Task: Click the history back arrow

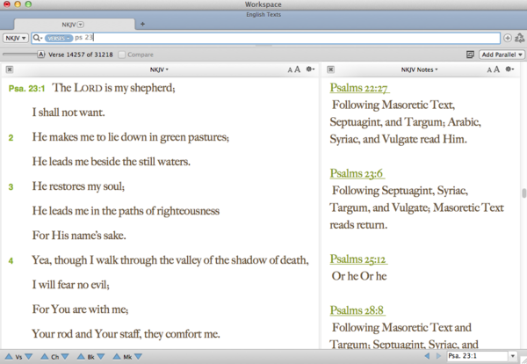Action: (427, 356)
